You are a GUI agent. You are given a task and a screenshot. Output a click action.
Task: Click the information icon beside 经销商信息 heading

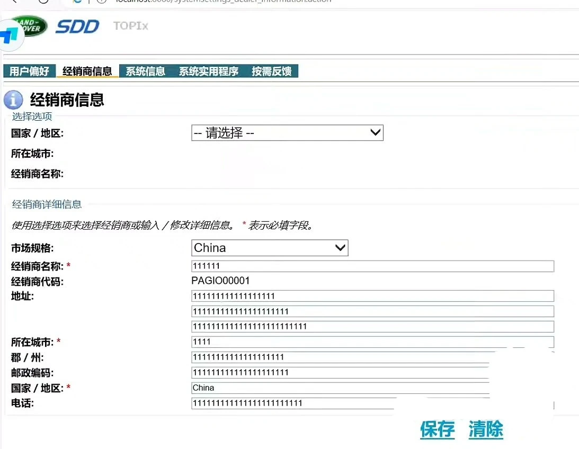pyautogui.click(x=13, y=100)
